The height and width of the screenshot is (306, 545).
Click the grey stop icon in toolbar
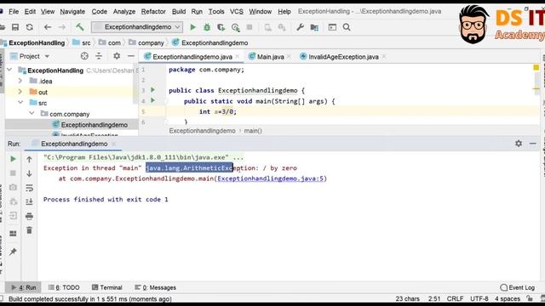(x=250, y=27)
